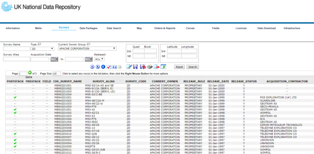314x154 pixels.
Task: Open the popup icon beside Current Owner Group
Action: pyautogui.click(x=88, y=44)
